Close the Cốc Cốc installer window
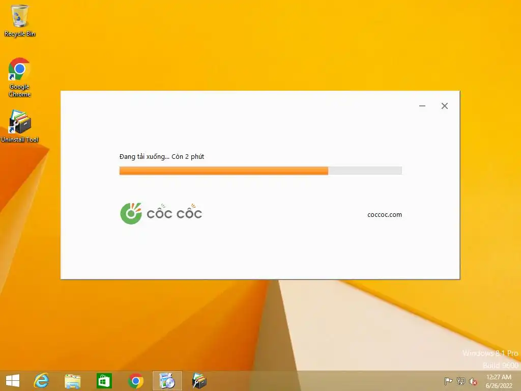 pyautogui.click(x=445, y=106)
